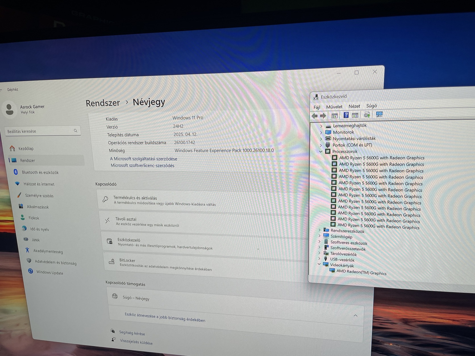
Task: Expand the Monitorok node
Action: 321,133
